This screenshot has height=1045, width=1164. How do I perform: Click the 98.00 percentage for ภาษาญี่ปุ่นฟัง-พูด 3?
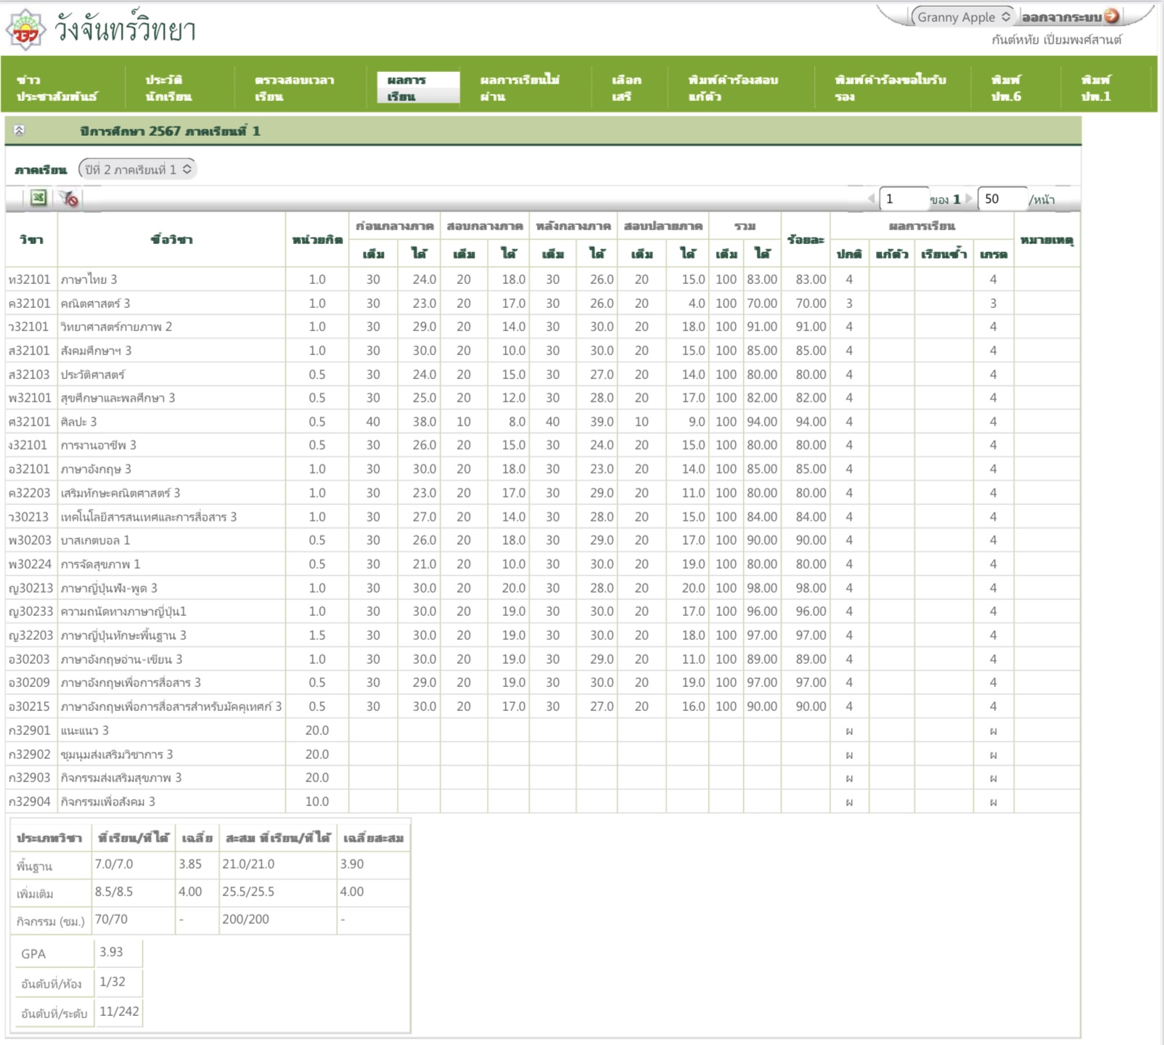811,588
